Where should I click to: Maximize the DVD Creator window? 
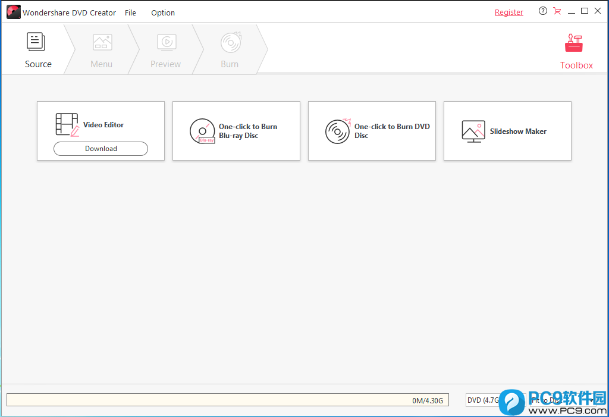[x=585, y=11]
